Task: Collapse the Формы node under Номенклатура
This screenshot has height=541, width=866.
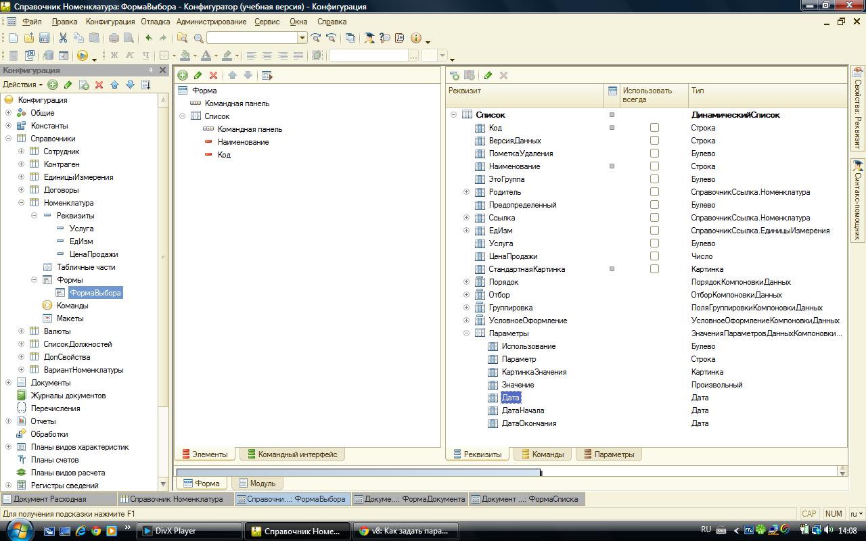Action: [34, 280]
